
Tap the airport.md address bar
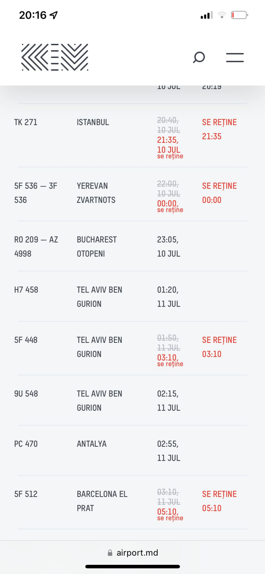(x=132, y=553)
